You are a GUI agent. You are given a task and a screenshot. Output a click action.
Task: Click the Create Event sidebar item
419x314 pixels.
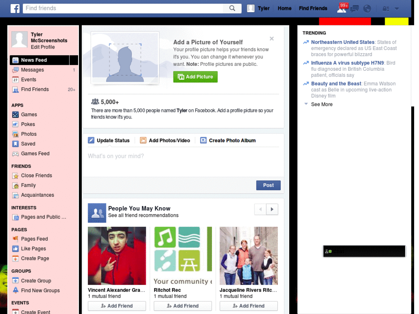click(x=36, y=312)
